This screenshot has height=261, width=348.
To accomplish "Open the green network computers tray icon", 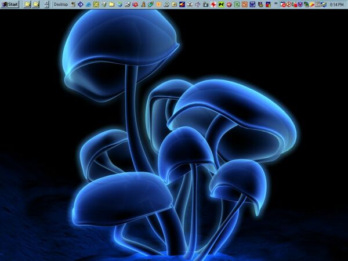I will [x=306, y=4].
